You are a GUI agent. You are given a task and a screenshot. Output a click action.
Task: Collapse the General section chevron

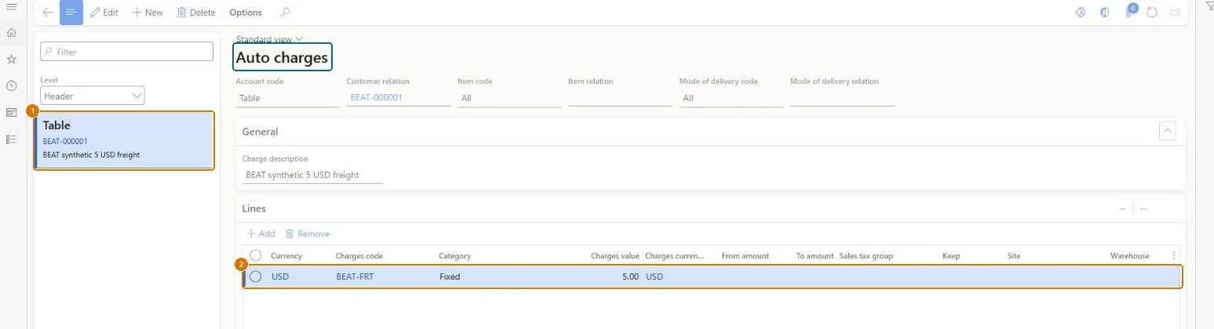point(1167,131)
